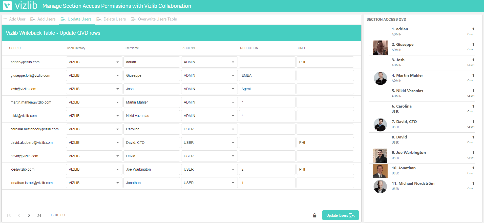Click Giuseppe's profile photo

380,48
